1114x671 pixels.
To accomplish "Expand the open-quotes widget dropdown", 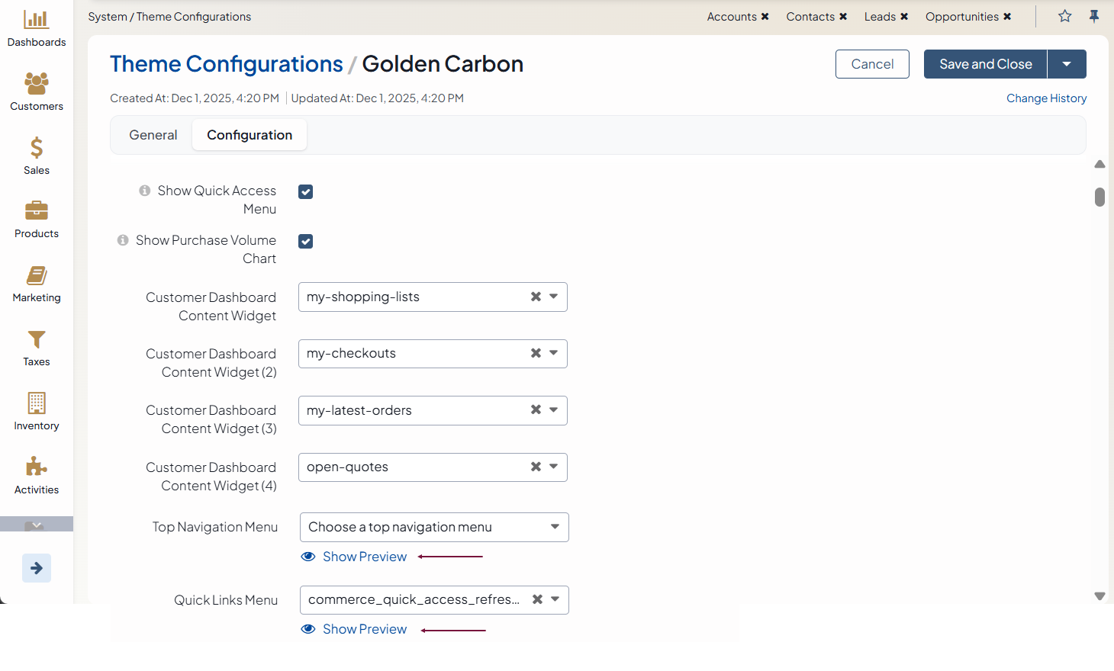I will point(554,467).
